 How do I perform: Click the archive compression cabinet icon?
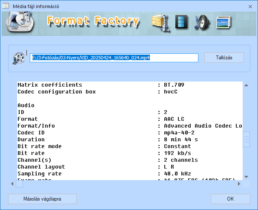pyautogui.click(x=161, y=23)
